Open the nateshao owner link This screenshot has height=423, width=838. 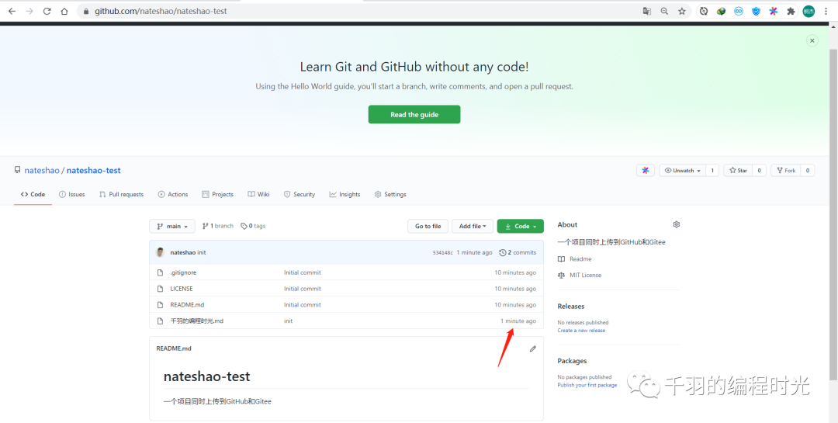(42, 171)
